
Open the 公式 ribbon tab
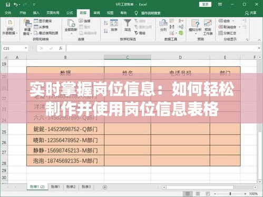[70, 13]
